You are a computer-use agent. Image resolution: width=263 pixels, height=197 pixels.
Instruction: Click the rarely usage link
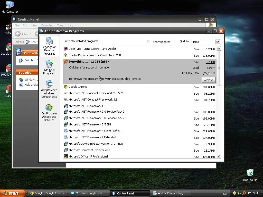[211, 68]
